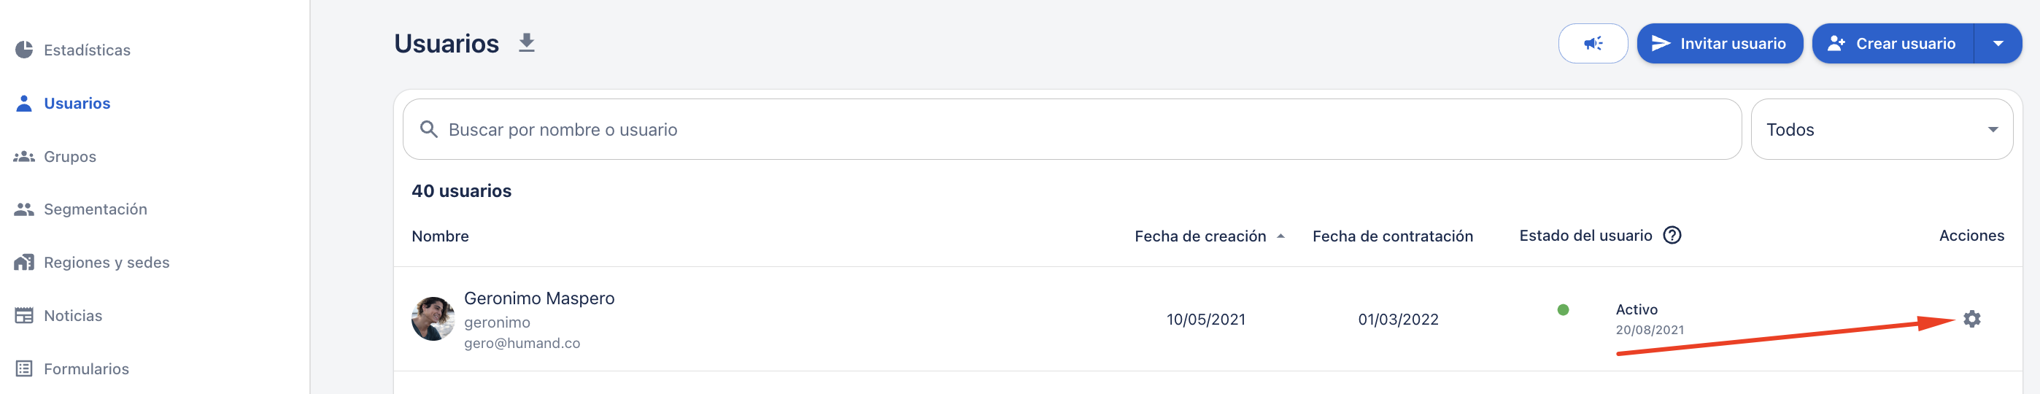Click the Crear usuario button

coord(1893,44)
